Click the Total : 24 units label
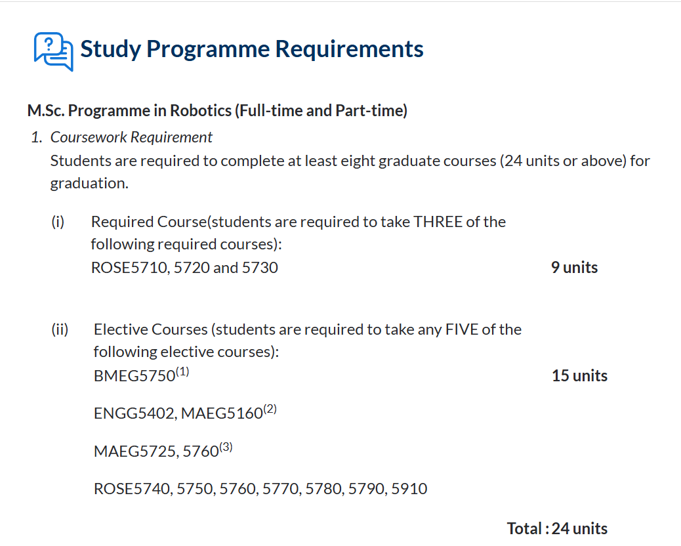The height and width of the screenshot is (546, 681). click(x=557, y=528)
